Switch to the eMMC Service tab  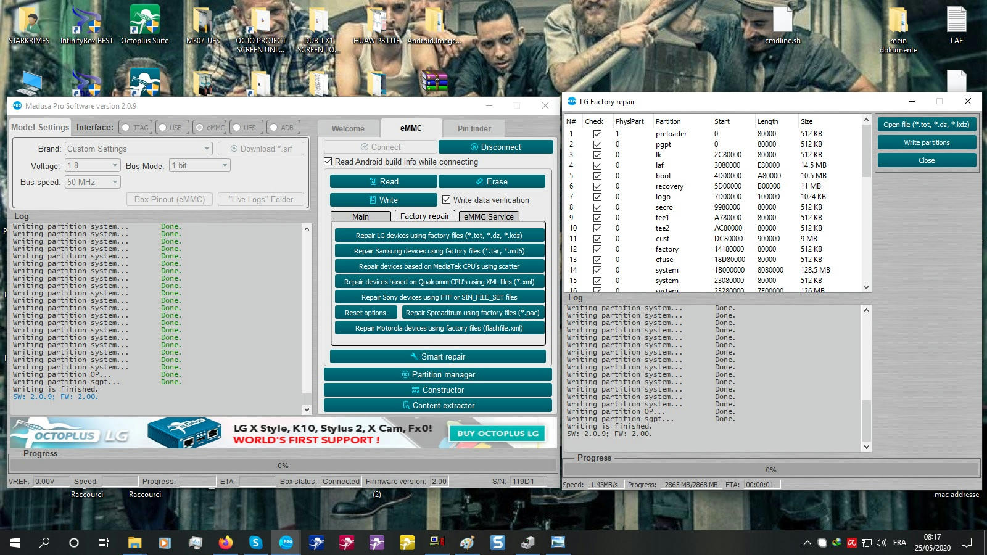point(488,216)
